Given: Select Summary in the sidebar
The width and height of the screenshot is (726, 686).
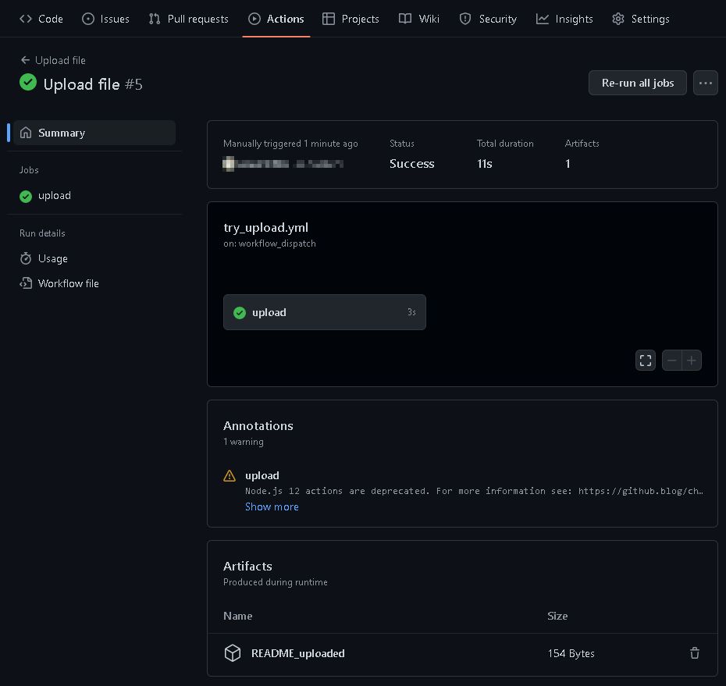Looking at the screenshot, I should (94, 133).
